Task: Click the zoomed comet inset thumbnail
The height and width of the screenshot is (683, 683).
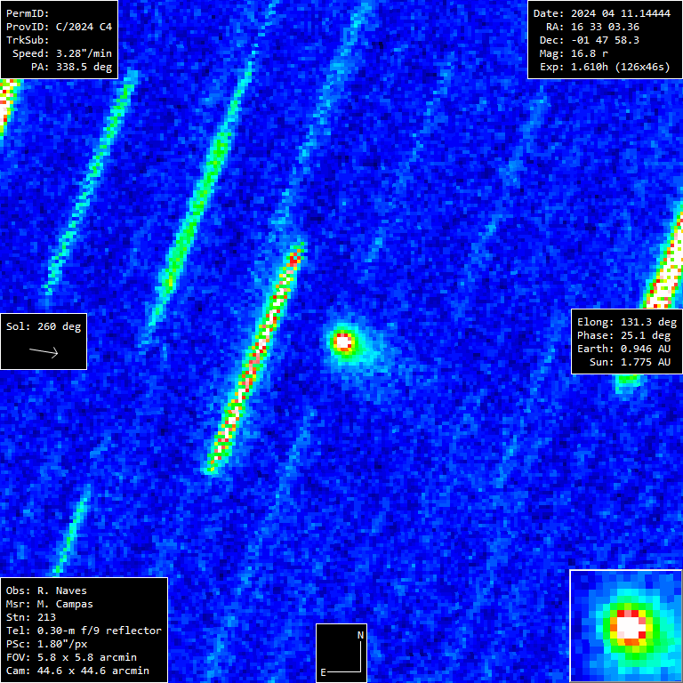Action: [x=626, y=626]
